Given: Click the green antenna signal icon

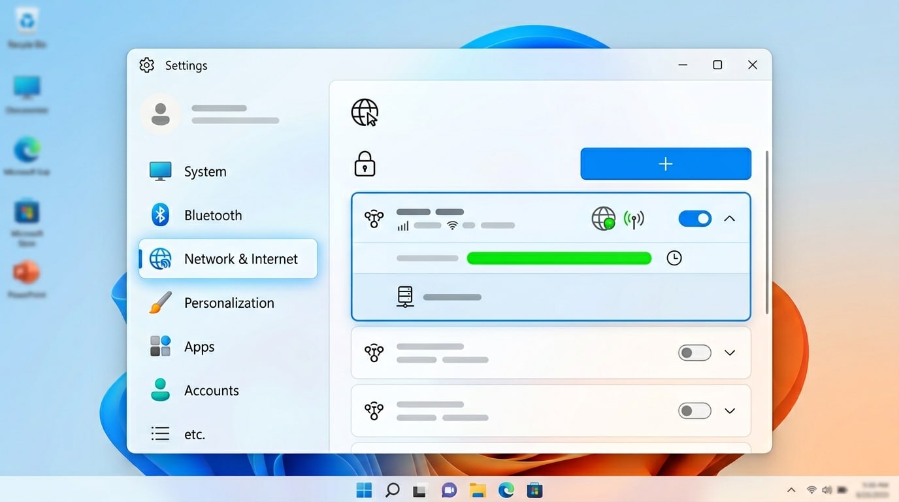Looking at the screenshot, I should [x=634, y=219].
